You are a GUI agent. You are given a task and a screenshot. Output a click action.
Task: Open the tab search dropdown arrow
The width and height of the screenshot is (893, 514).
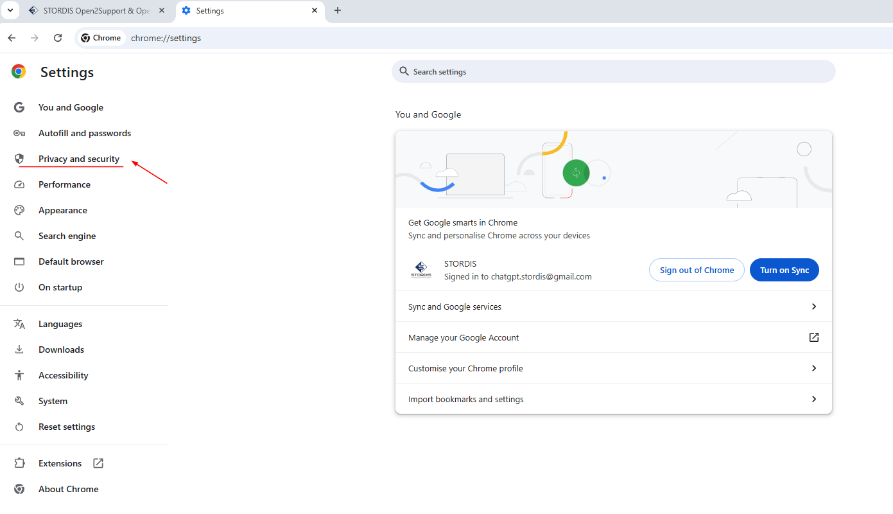click(x=10, y=10)
